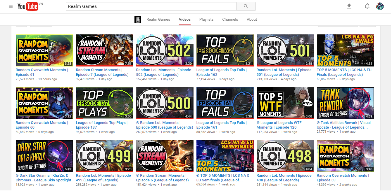Click the search field containing Realm Games
392x191 pixels.
(x=151, y=6)
